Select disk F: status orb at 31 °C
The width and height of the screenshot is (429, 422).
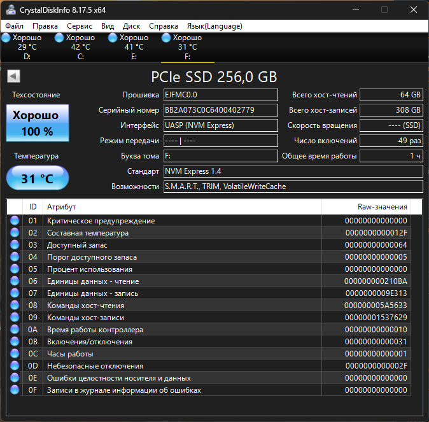pyautogui.click(x=166, y=38)
